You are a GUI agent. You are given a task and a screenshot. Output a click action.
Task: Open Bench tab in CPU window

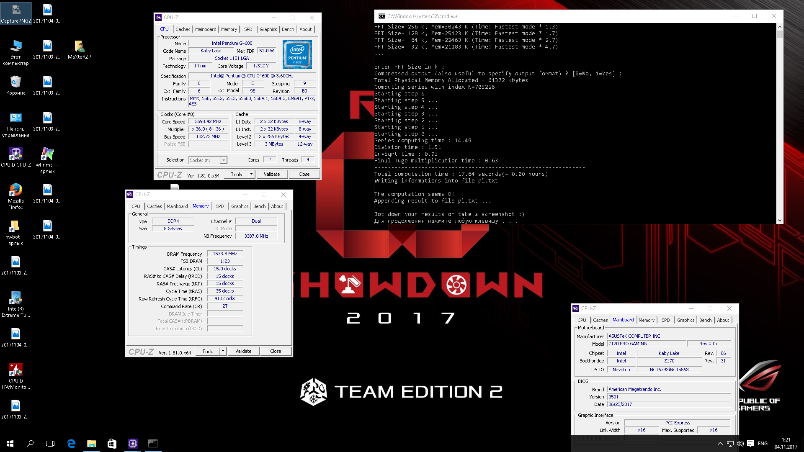point(288,29)
